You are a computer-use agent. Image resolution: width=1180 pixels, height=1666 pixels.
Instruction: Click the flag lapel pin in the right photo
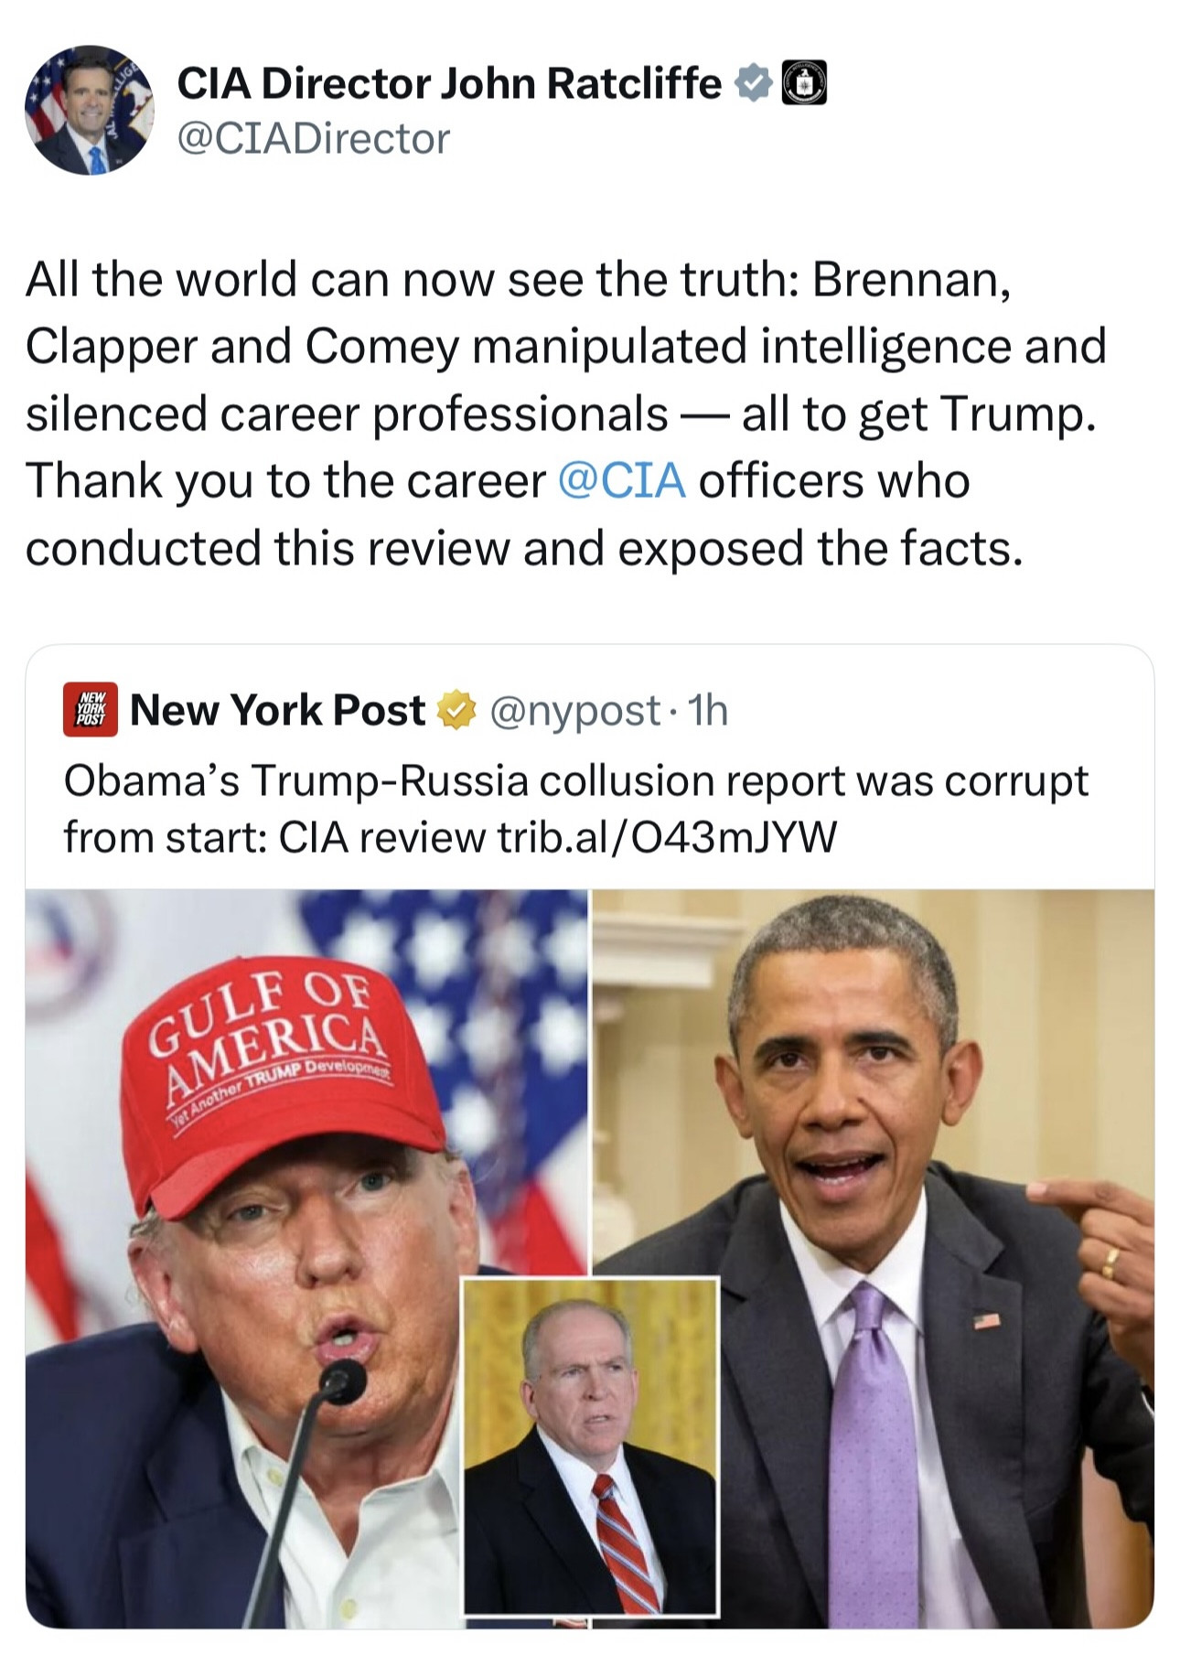(985, 1320)
